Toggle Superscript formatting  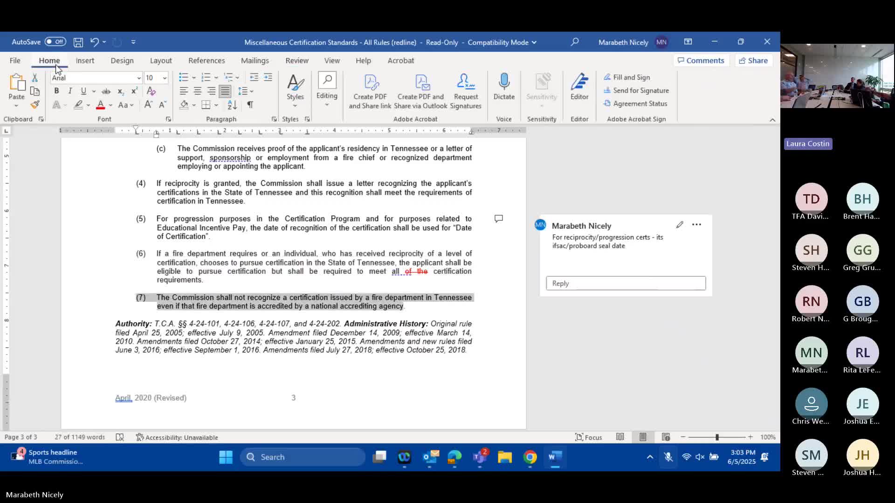click(134, 91)
